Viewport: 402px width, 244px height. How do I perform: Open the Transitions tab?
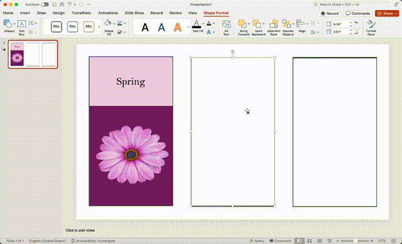click(81, 13)
